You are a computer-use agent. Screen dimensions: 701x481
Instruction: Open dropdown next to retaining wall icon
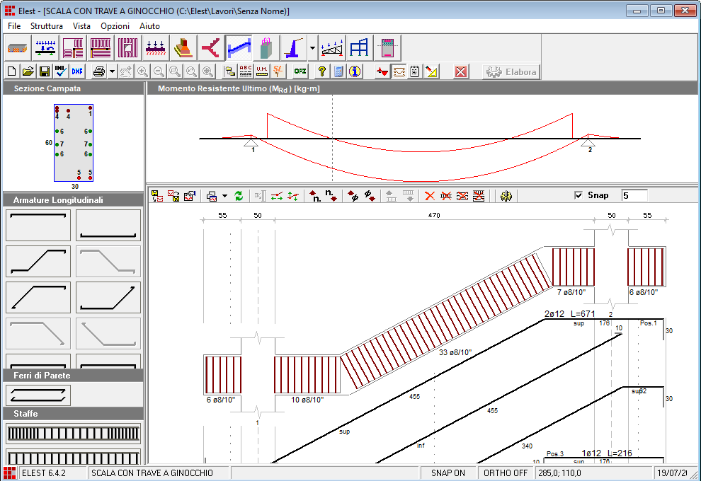[x=312, y=47]
